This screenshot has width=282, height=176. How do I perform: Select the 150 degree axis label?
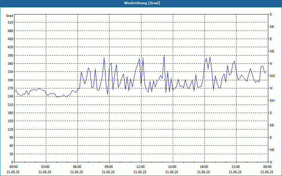tap(11, 121)
